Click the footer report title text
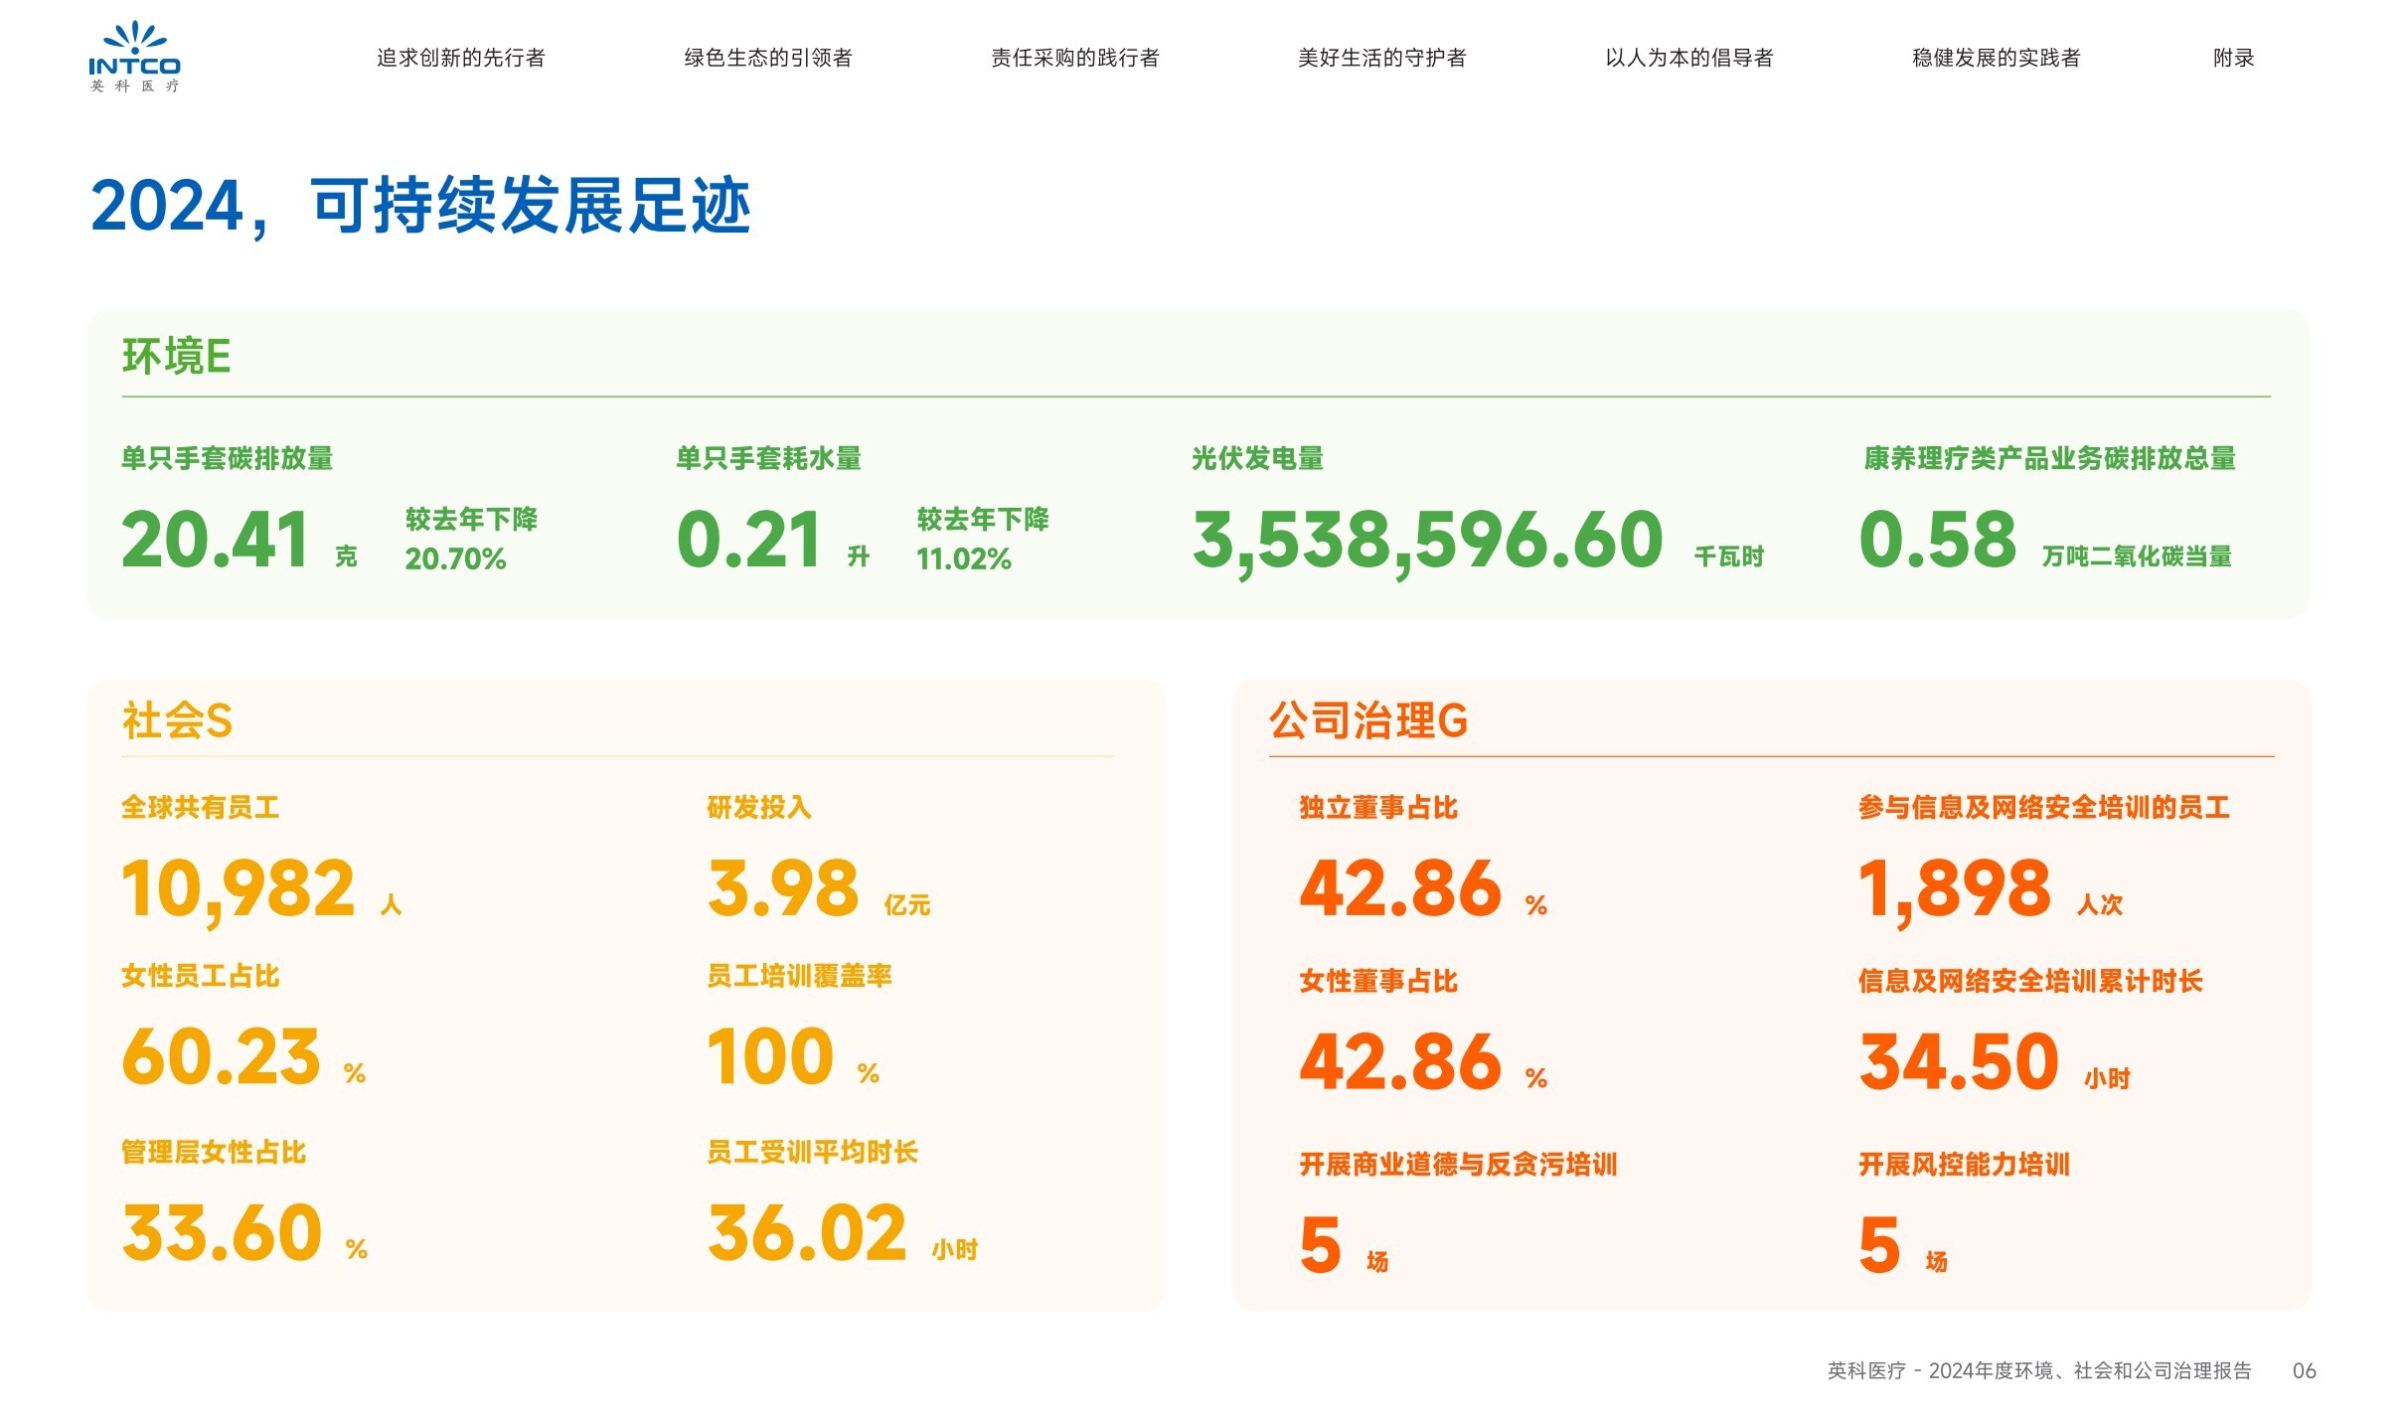 [2038, 1370]
